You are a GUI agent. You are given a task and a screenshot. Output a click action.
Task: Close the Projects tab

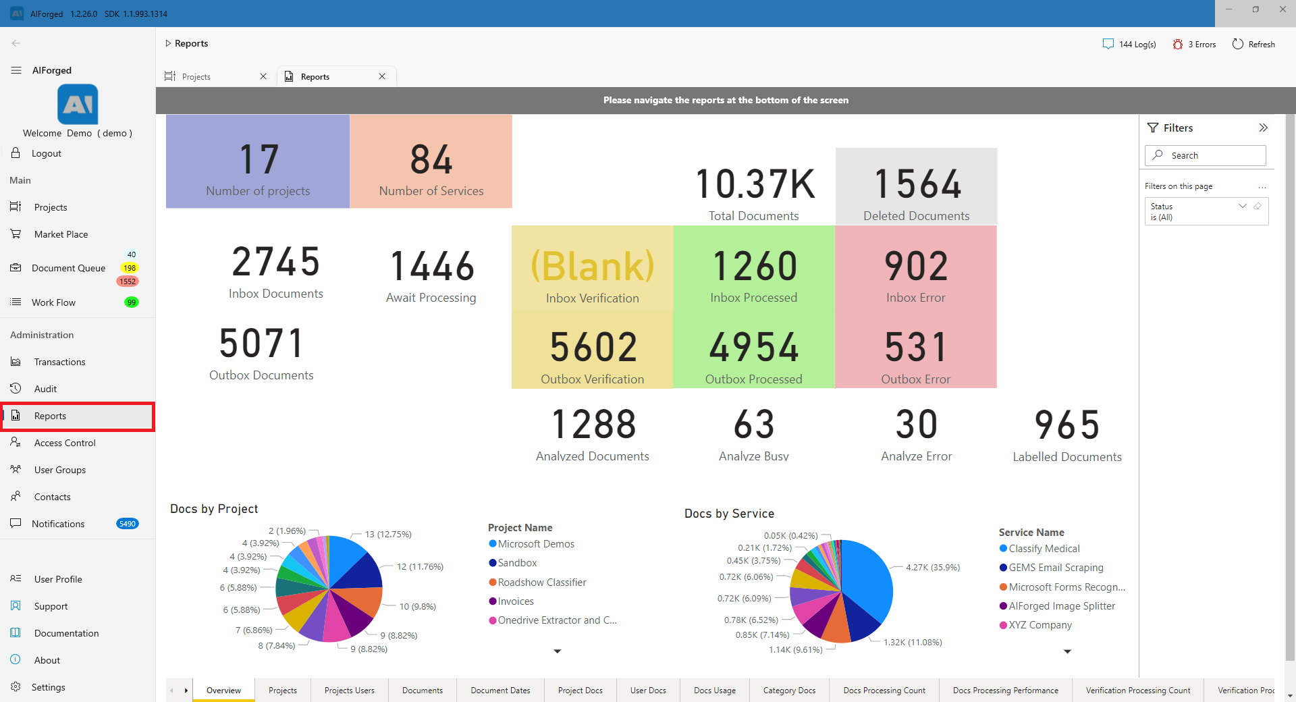pos(263,76)
